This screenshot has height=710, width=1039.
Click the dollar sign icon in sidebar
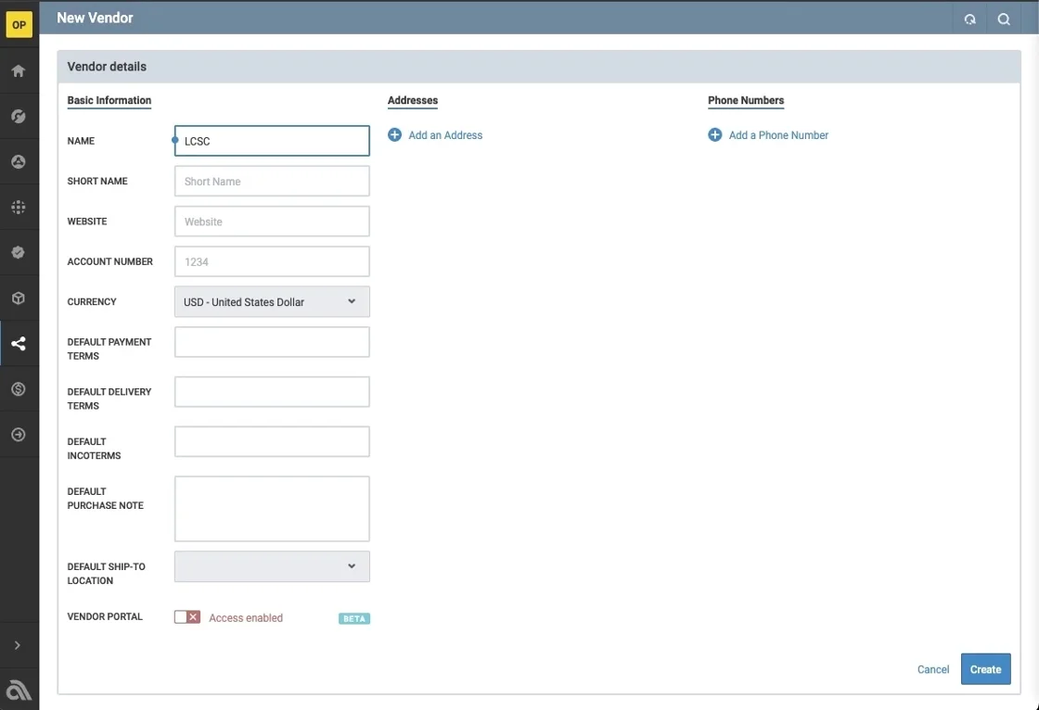click(19, 389)
